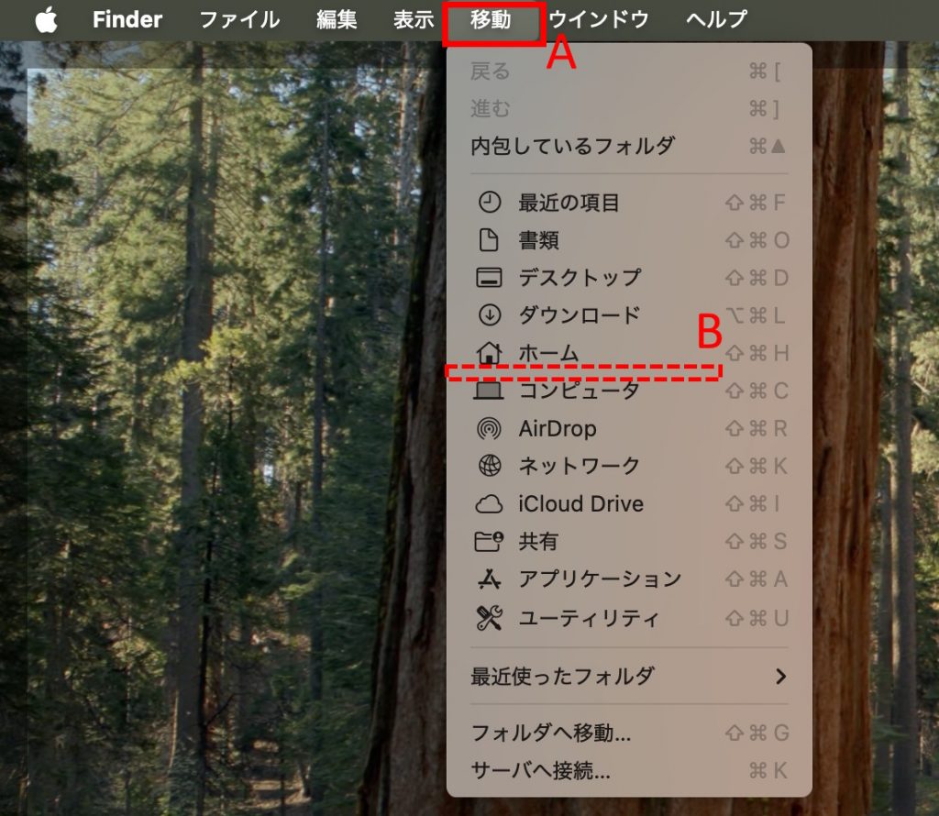939x816 pixels.
Task: Open the 編集 menu
Action: (337, 20)
